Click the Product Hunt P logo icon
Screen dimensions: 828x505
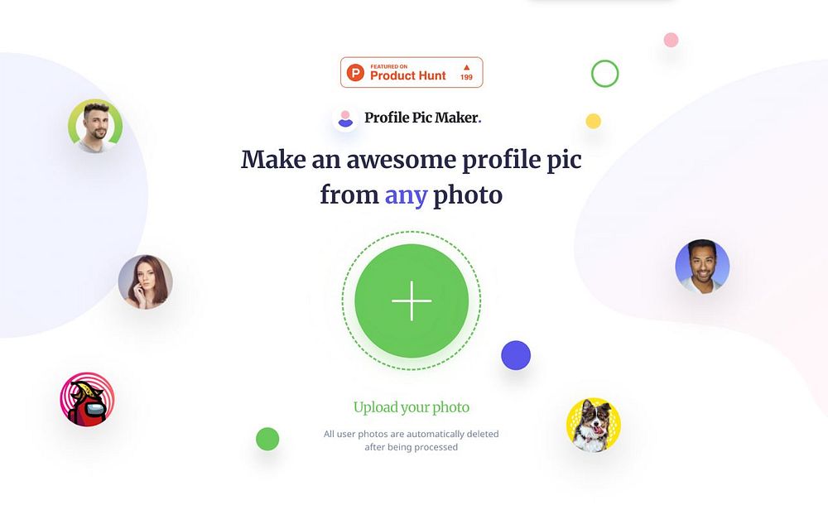[355, 72]
